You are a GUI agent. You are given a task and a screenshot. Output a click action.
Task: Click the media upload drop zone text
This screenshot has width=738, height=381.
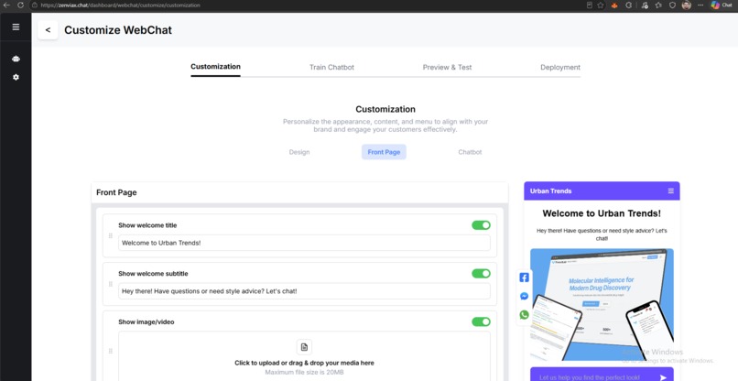tap(304, 363)
